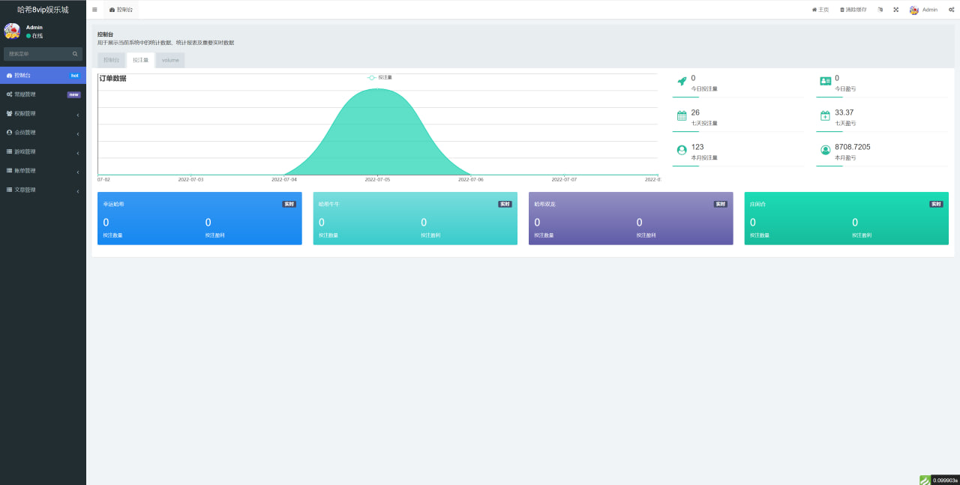Click the calendar icon beside 七天投注量
Screen dimensions: 960x485
[682, 116]
